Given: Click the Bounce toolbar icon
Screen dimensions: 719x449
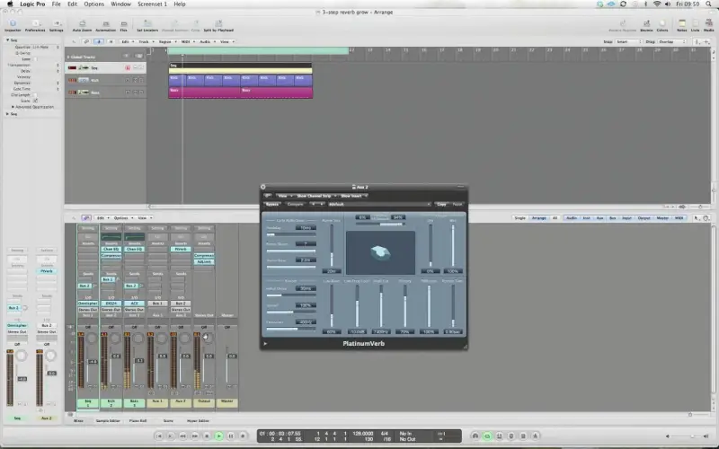Looking at the screenshot, I should point(646,26).
